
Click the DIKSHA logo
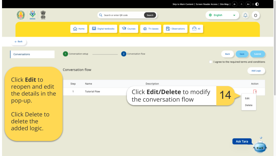32,15
